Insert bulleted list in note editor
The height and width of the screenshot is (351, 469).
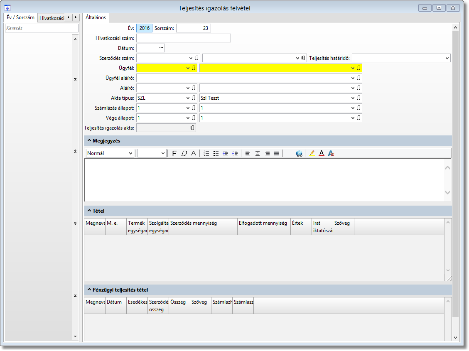point(216,153)
